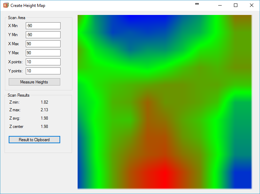260x194 pixels.
Task: Click the application icon in the title bar
Action: pos(5,5)
